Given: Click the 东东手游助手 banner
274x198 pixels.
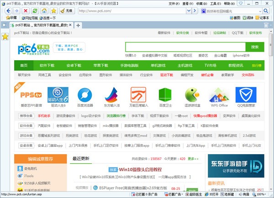Looking at the screenshot, I should [x=236, y=166].
